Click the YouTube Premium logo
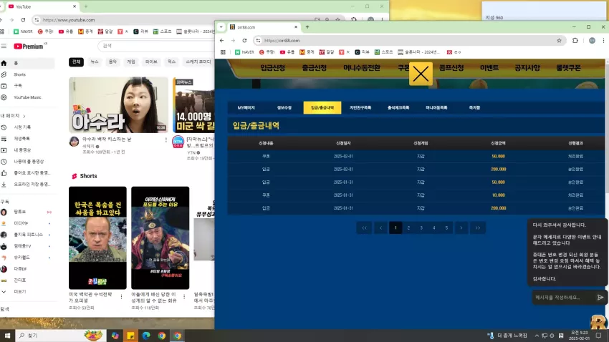 coord(29,46)
